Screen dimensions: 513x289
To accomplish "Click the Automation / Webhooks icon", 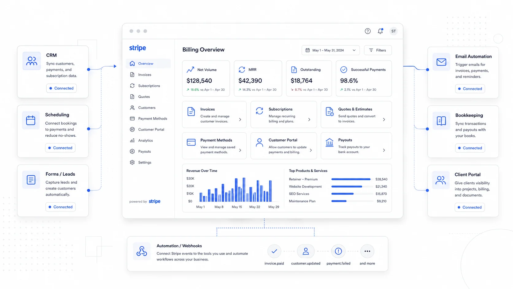I will (x=142, y=251).
